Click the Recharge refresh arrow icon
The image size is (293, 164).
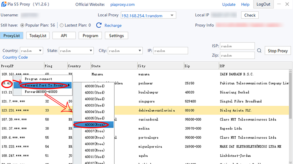[x=99, y=25]
